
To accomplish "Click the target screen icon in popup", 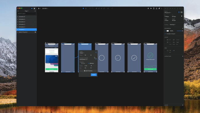I will 96,59.
